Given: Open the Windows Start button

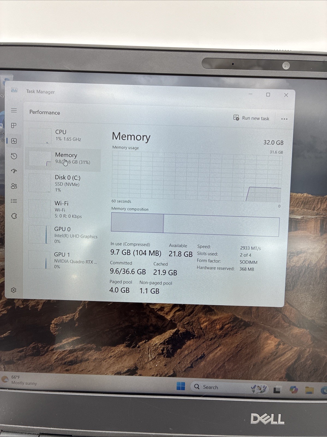Looking at the screenshot, I should (x=181, y=386).
